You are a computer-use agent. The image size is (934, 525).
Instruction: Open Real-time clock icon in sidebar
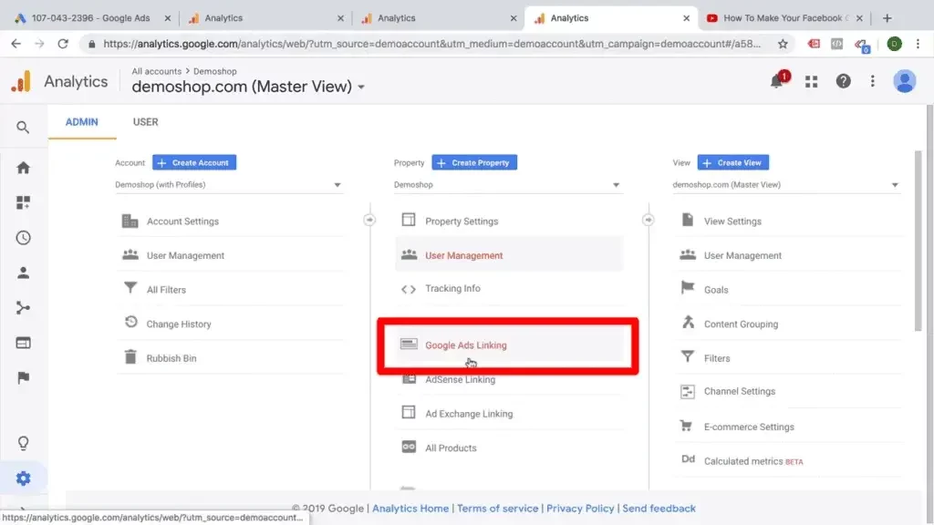click(23, 238)
